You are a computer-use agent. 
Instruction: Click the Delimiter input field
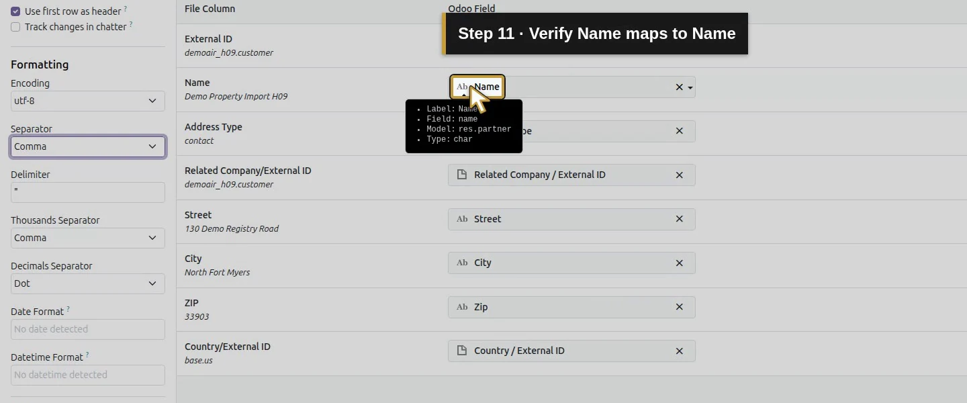coord(88,192)
